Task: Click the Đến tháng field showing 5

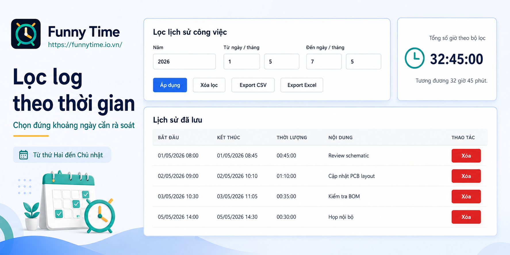Action: pos(363,62)
